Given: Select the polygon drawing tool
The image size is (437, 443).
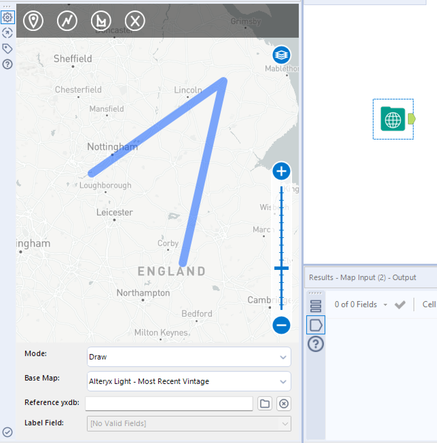Looking at the screenshot, I should pos(101,20).
